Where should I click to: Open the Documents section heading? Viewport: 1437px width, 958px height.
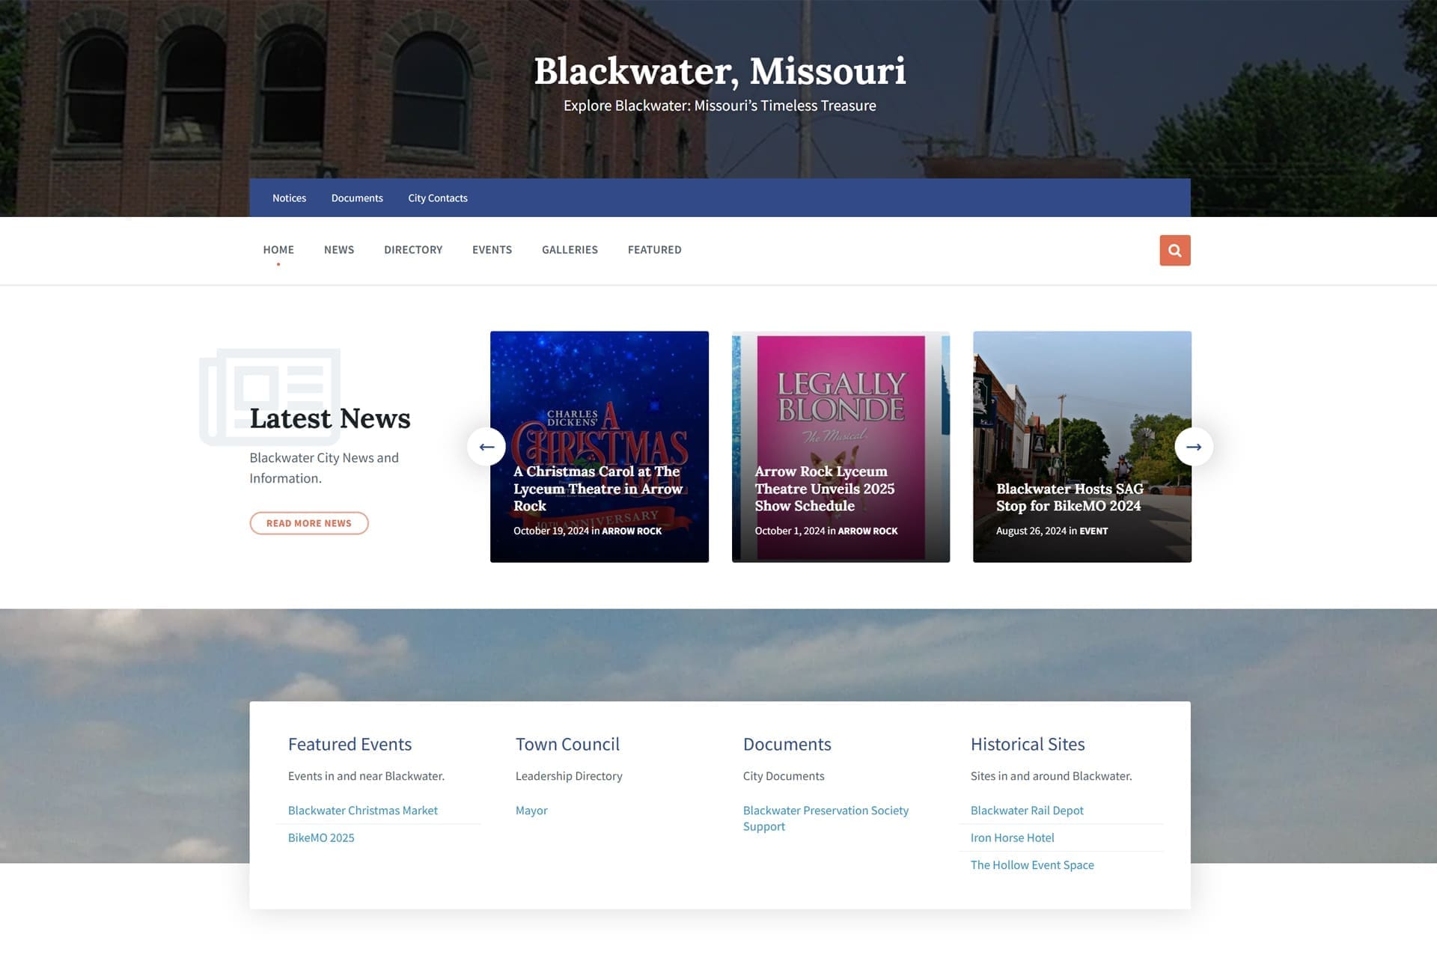pyautogui.click(x=787, y=744)
